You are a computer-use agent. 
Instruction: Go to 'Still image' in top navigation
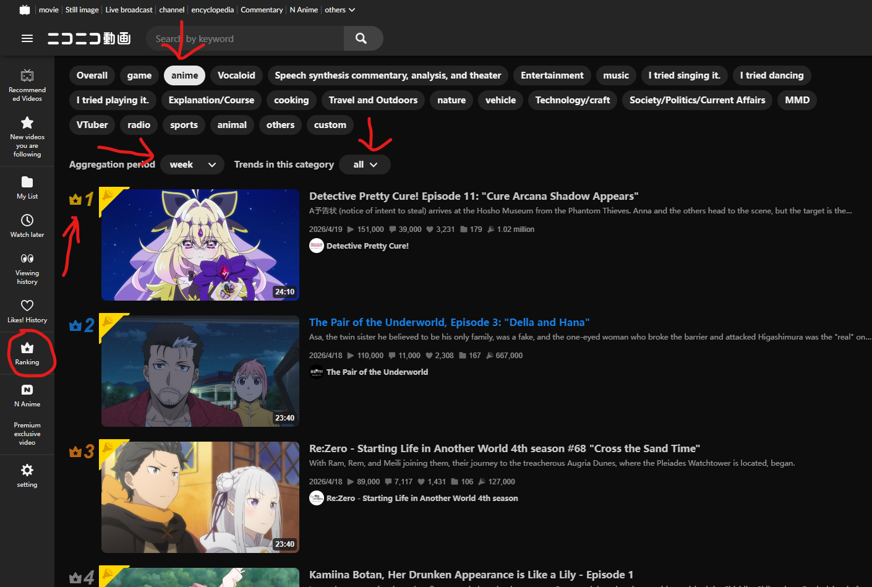coord(82,10)
